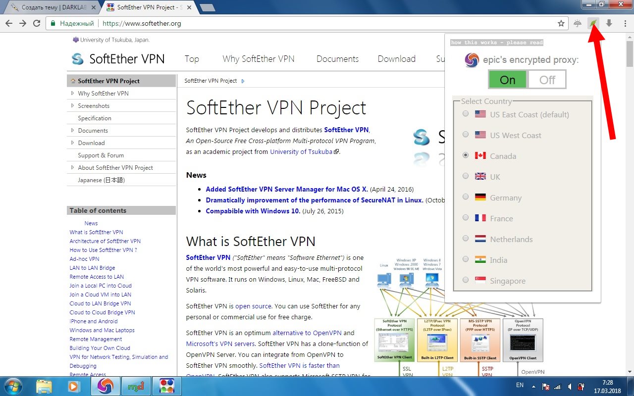Image resolution: width=634 pixels, height=396 pixels.
Task: Click the network signal tray icon
Action: pyautogui.click(x=558, y=386)
